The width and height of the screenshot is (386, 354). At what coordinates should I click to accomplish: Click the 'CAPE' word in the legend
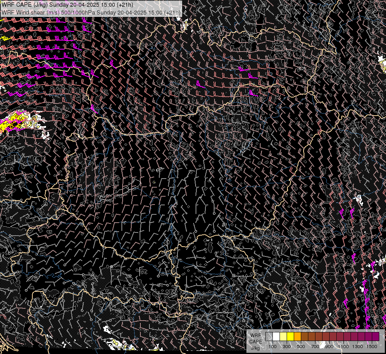tap(256, 342)
